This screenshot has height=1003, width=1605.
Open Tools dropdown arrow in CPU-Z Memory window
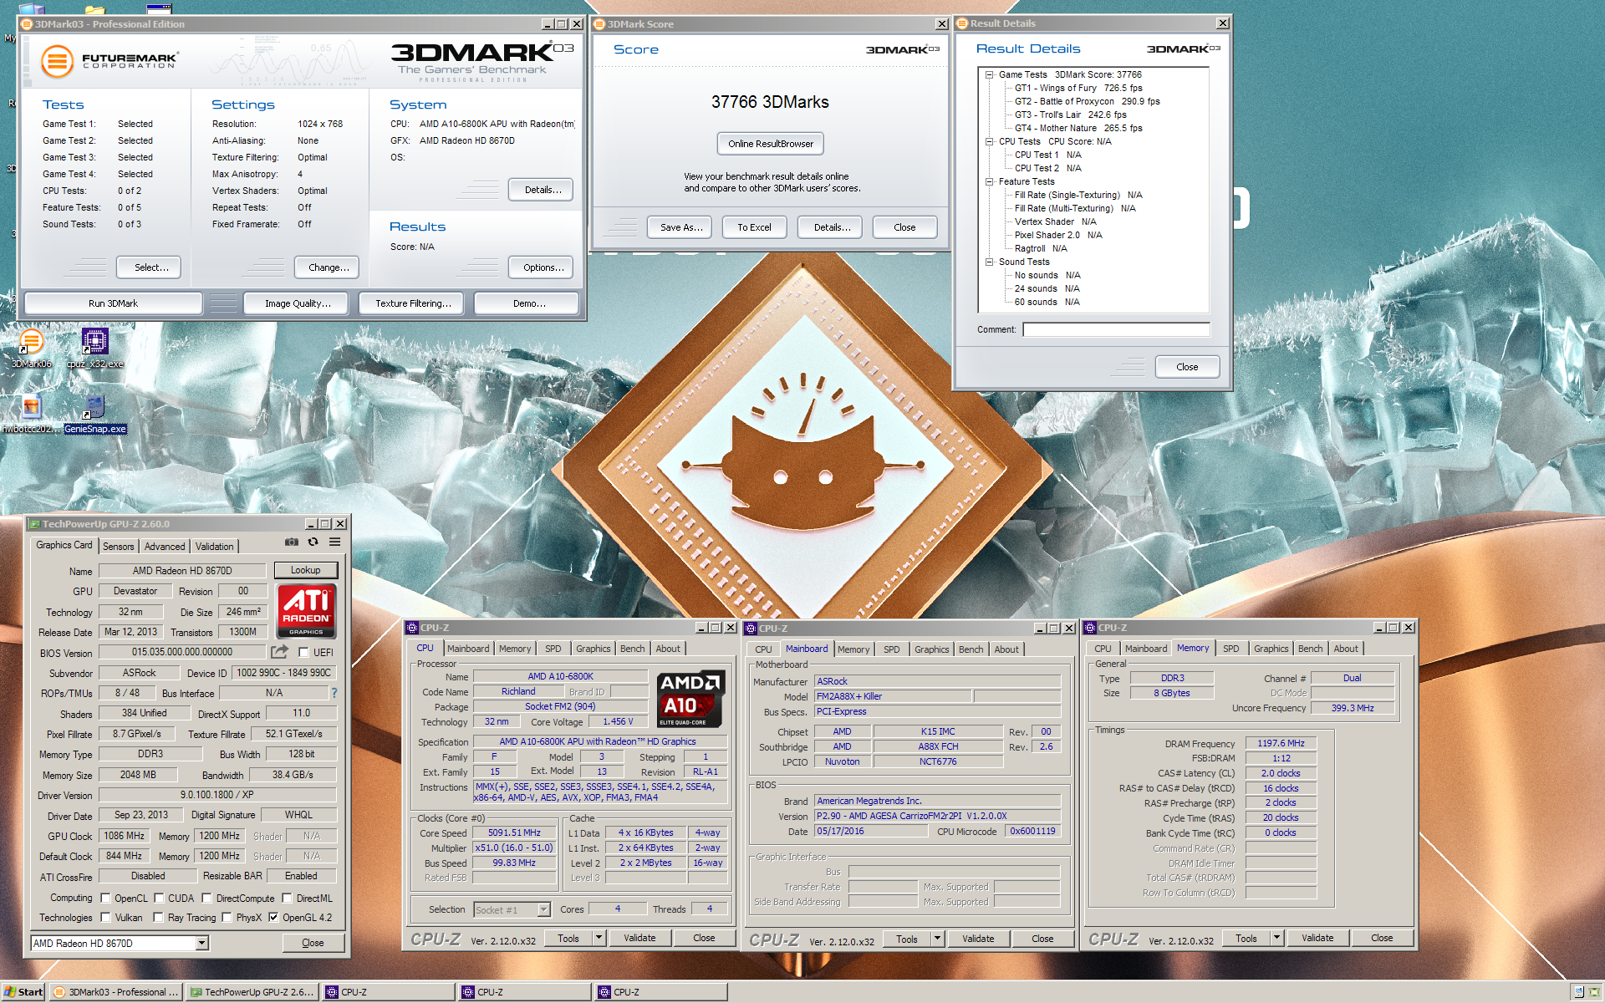pyautogui.click(x=1276, y=939)
